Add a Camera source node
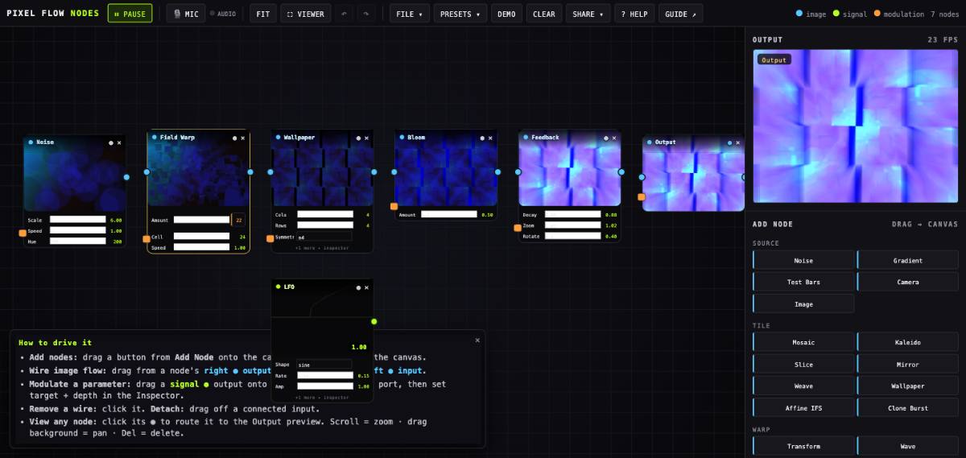The height and width of the screenshot is (458, 966). click(907, 282)
